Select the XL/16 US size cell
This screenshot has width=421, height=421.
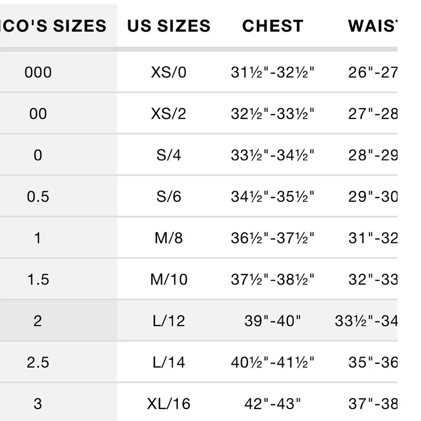(x=168, y=404)
